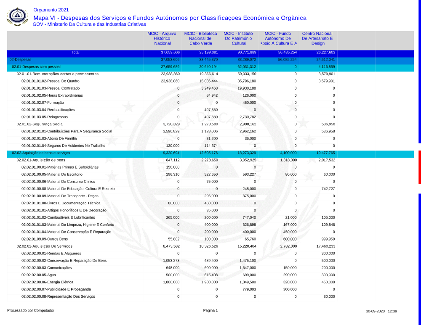Select the 'Processado por Computador' footer text
Screen dimensions: 421x325
(31, 311)
